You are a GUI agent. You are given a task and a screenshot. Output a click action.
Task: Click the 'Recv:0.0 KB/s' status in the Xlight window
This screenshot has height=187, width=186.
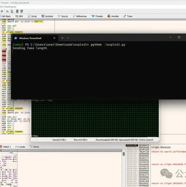(x=81, y=140)
